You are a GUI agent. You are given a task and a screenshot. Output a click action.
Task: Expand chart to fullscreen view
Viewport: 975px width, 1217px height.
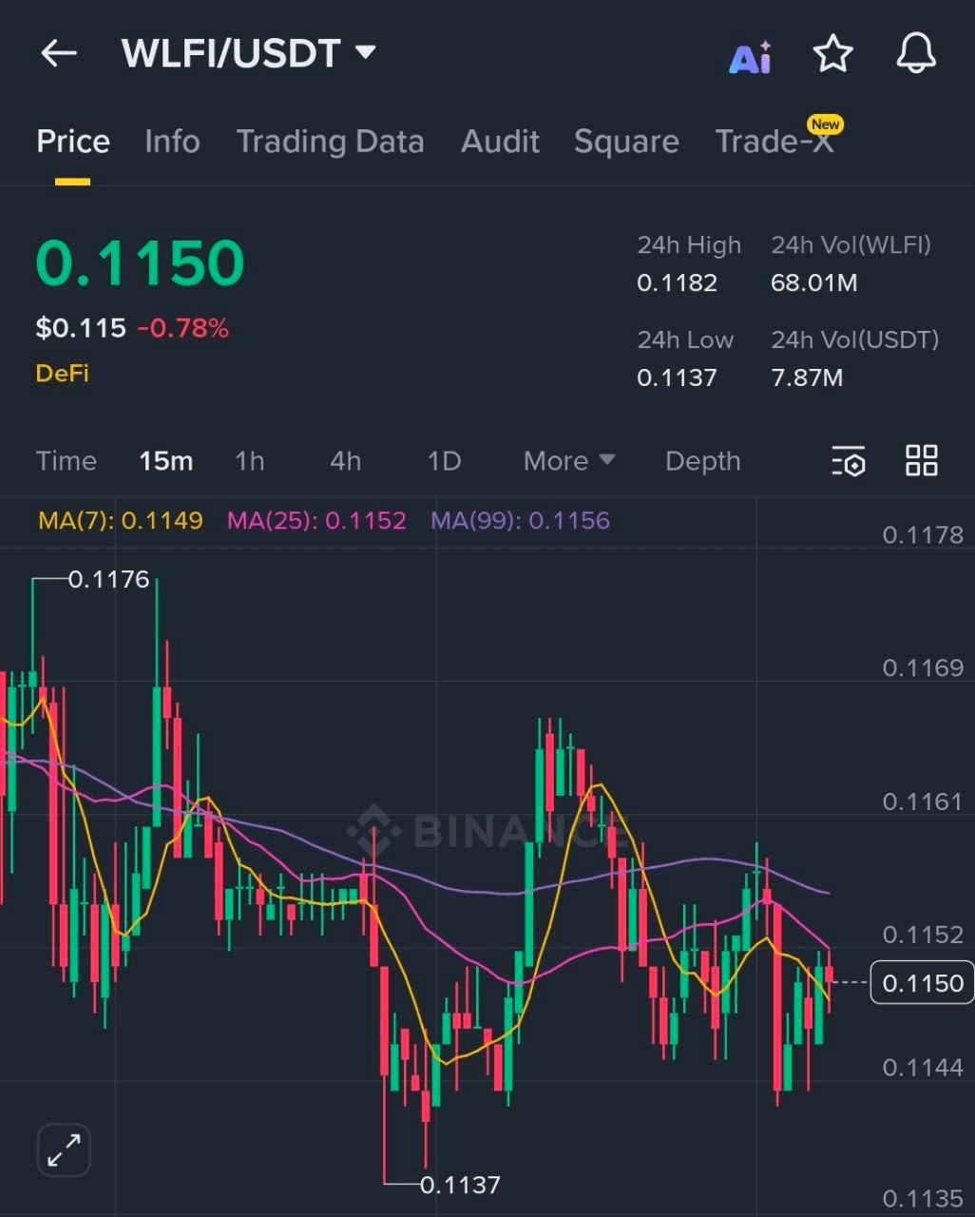coord(64,1149)
